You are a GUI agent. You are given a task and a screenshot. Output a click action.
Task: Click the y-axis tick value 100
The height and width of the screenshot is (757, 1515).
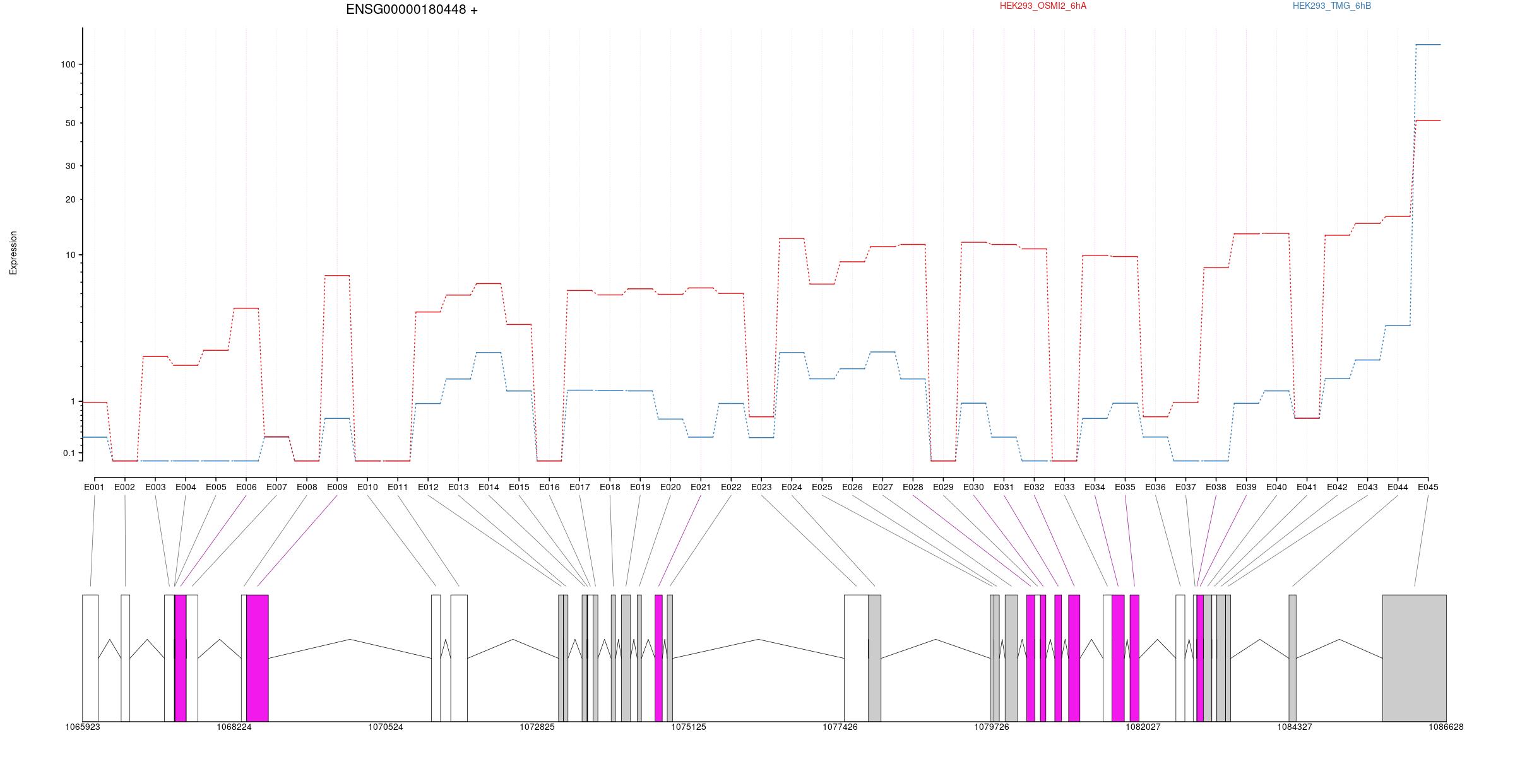point(68,64)
